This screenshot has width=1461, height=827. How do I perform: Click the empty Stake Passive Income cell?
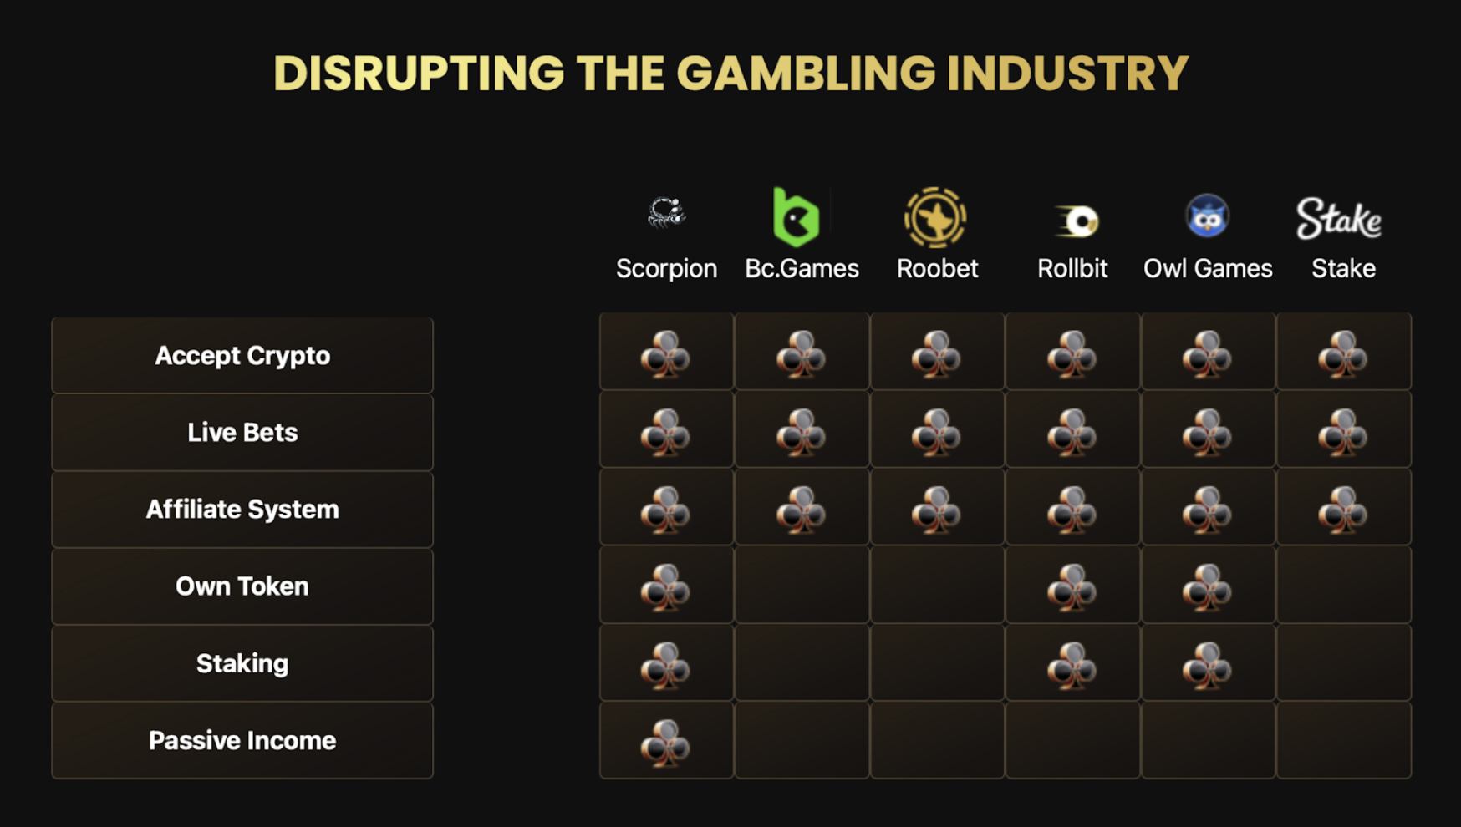[x=1344, y=740]
